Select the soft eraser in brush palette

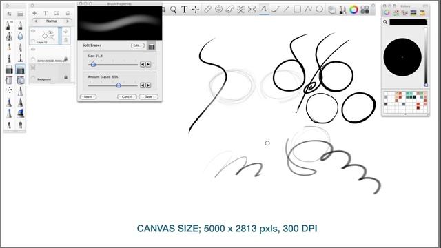(x=20, y=70)
